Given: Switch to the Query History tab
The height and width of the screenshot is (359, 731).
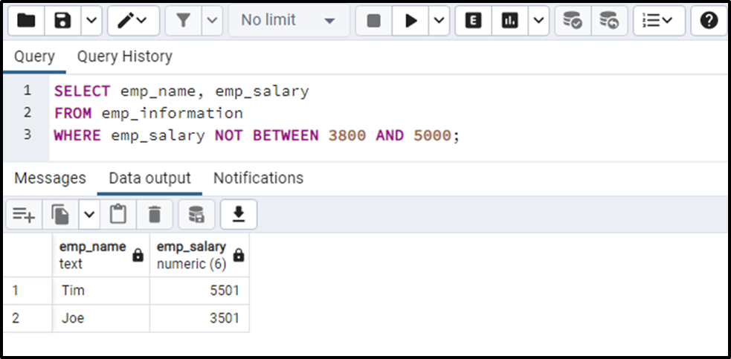Looking at the screenshot, I should [x=124, y=56].
